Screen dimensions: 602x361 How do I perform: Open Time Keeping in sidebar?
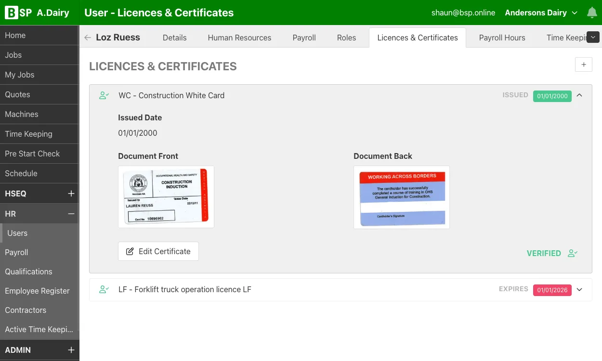(x=39, y=134)
